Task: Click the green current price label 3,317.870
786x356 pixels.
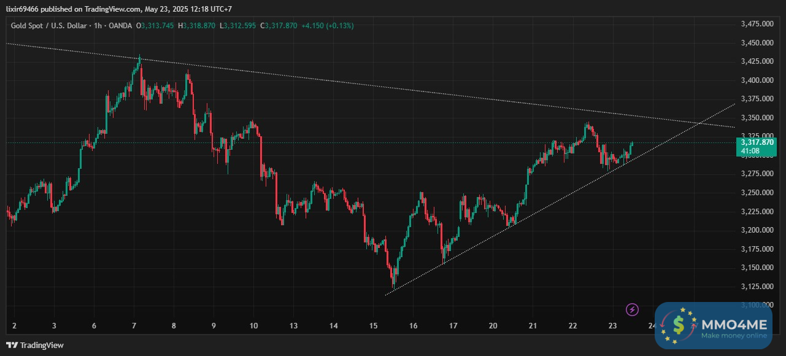Action: pyautogui.click(x=756, y=142)
